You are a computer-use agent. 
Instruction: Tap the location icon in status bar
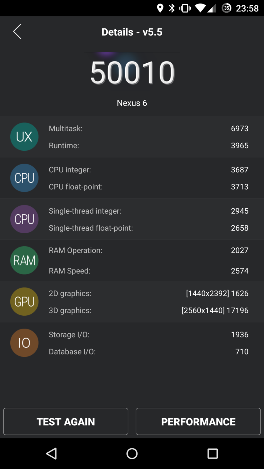pyautogui.click(x=160, y=8)
